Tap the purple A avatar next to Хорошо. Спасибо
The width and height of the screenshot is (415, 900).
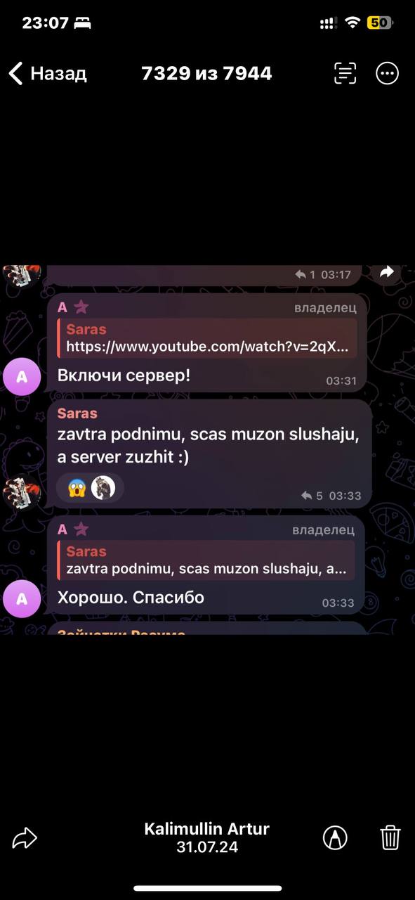[22, 599]
